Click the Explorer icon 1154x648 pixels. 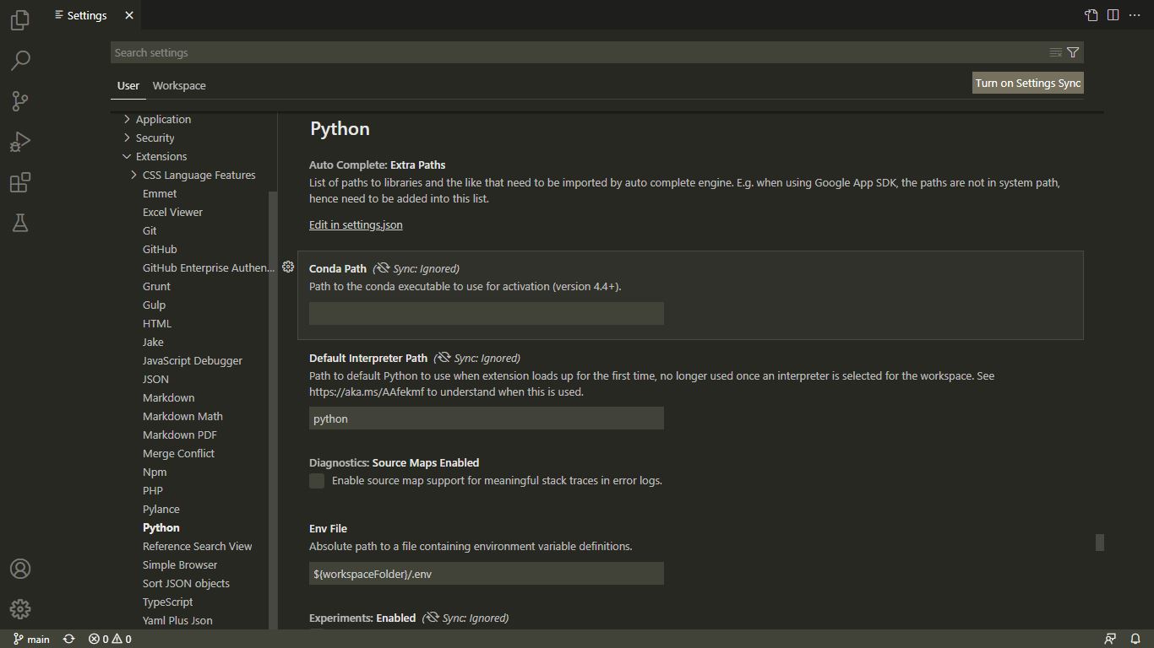19,20
